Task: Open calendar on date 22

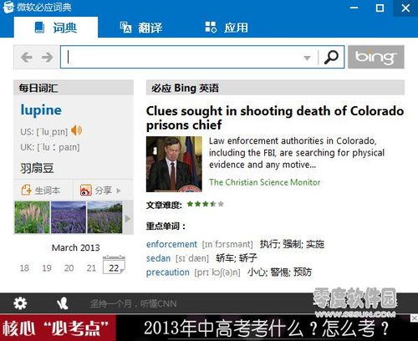Action: (x=114, y=265)
